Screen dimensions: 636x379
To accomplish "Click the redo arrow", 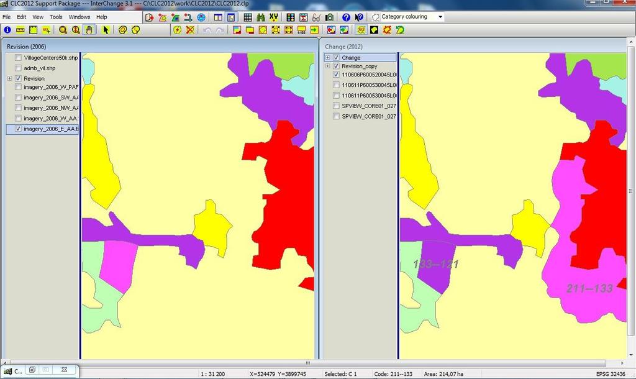I will click(219, 30).
